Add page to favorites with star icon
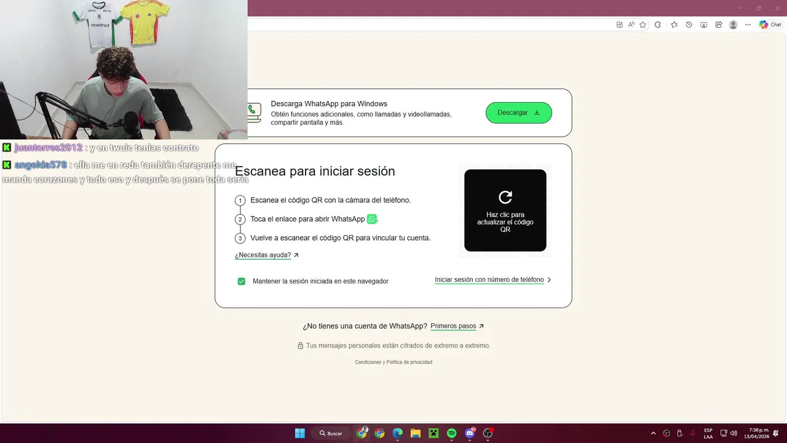The image size is (787, 443). pyautogui.click(x=643, y=25)
